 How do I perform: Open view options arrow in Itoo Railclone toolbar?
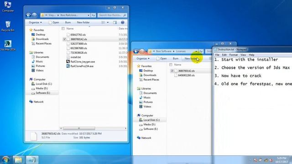[x=108, y=22]
